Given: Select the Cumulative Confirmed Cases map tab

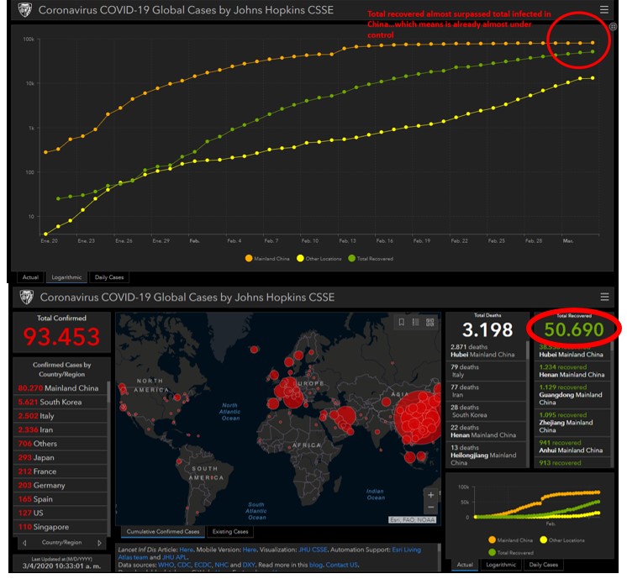Looking at the screenshot, I should click(x=163, y=531).
